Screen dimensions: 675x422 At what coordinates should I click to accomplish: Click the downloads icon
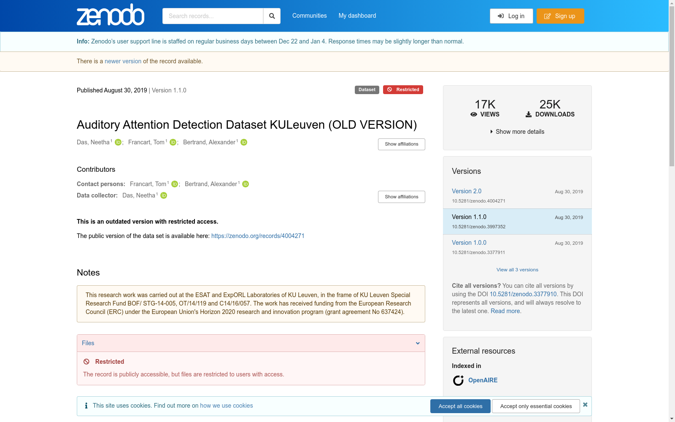tap(529, 114)
